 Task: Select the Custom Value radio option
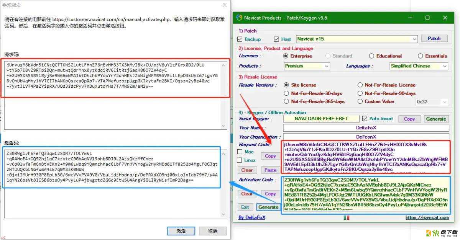(360, 101)
